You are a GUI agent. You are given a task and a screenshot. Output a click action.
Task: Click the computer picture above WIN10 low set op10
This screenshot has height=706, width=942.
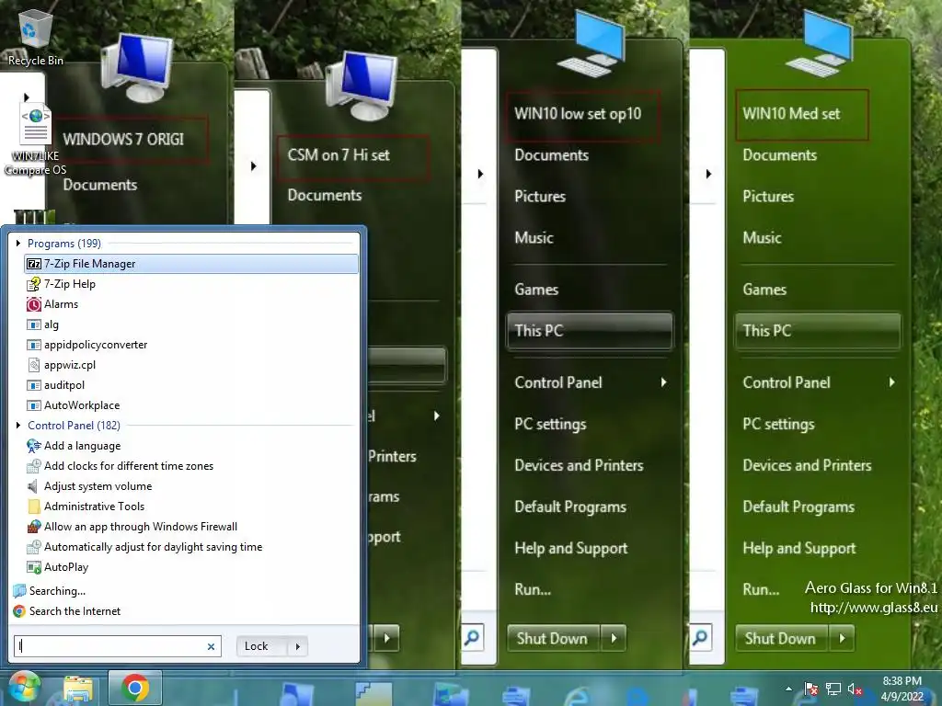tap(592, 44)
